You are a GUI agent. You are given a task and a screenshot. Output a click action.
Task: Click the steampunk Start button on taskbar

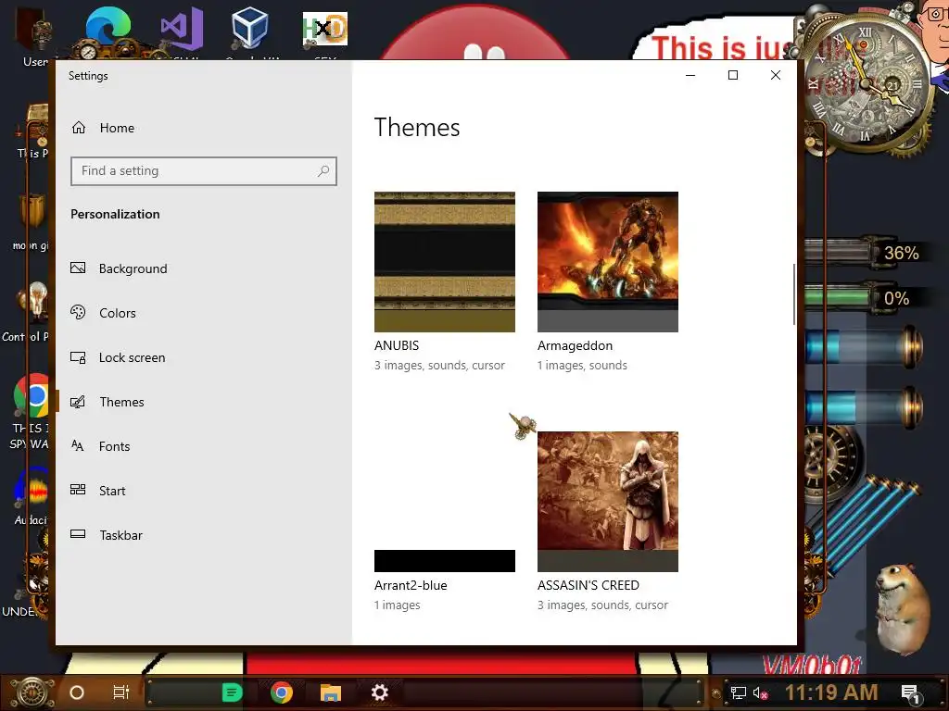32,692
